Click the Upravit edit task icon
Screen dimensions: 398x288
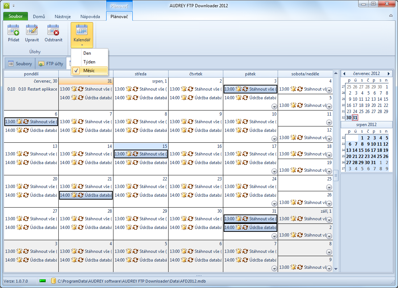[x=32, y=30]
